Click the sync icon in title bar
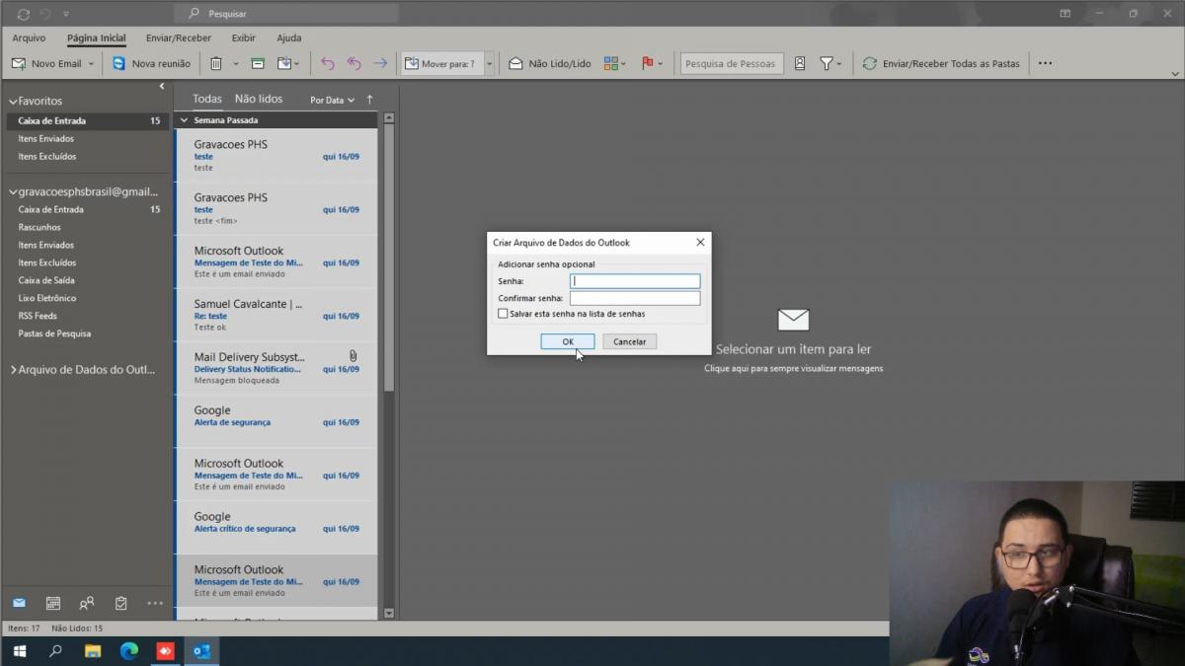This screenshot has height=666, width=1185. [24, 14]
